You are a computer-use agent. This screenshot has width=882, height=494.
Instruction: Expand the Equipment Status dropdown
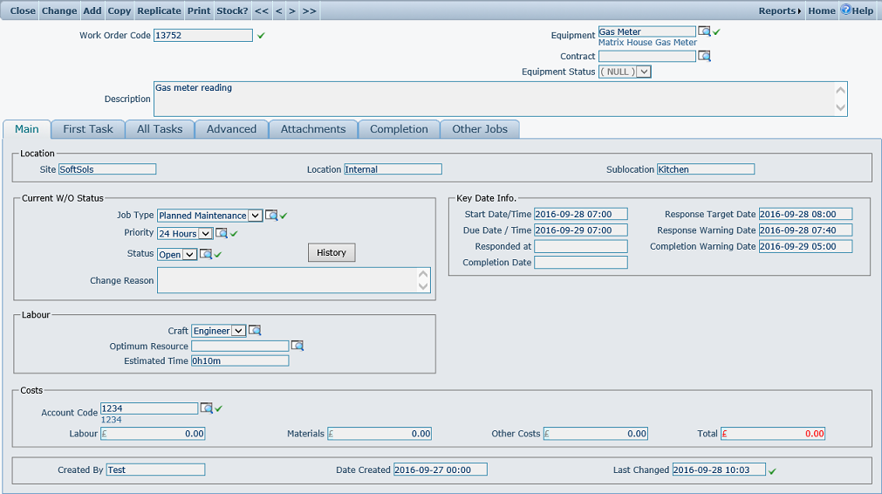644,72
